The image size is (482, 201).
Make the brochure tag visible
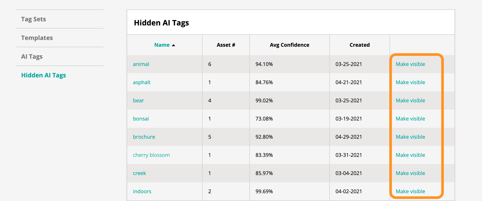[410, 137]
